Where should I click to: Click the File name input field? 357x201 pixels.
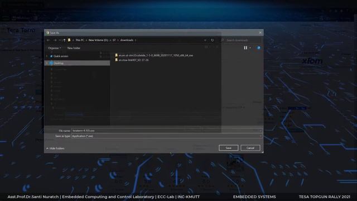(x=167, y=131)
